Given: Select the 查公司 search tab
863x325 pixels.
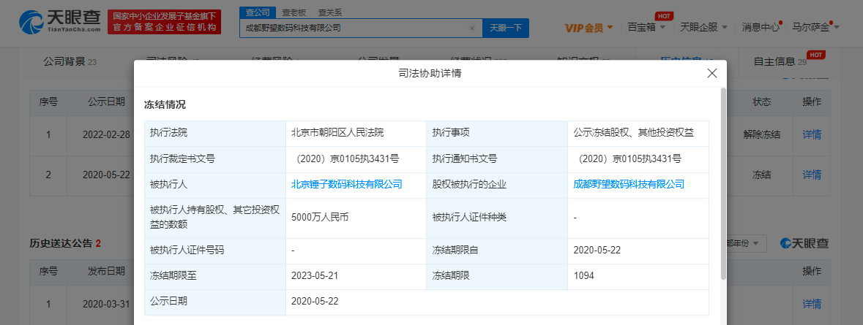Looking at the screenshot, I should [258, 12].
